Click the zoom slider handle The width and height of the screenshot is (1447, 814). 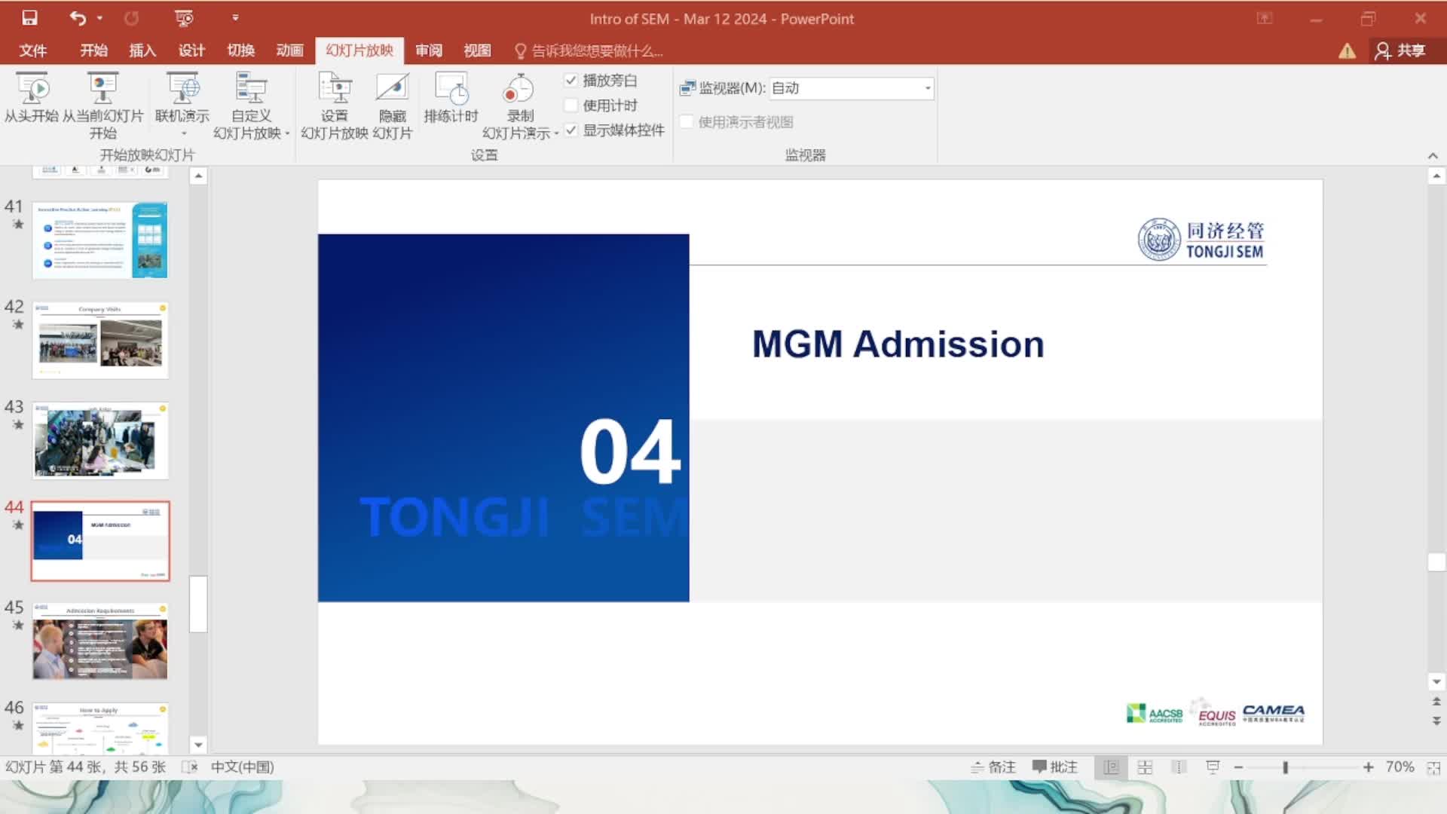click(1285, 767)
